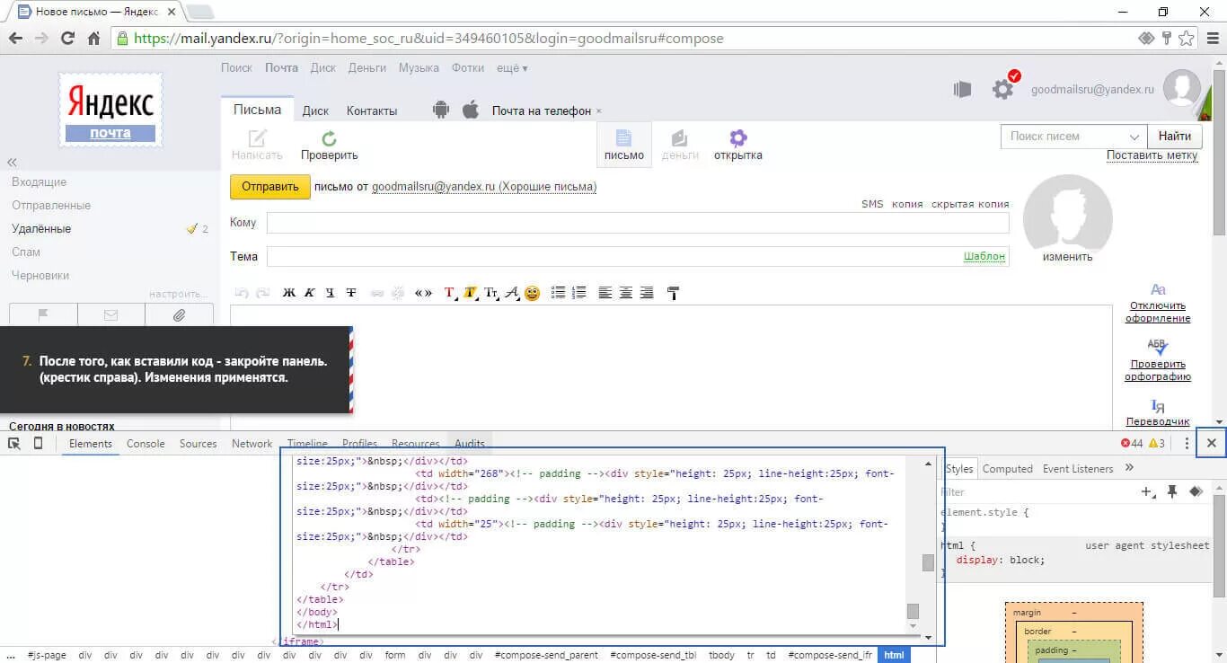Collapse left sidebar with double chevron

pos(13,163)
